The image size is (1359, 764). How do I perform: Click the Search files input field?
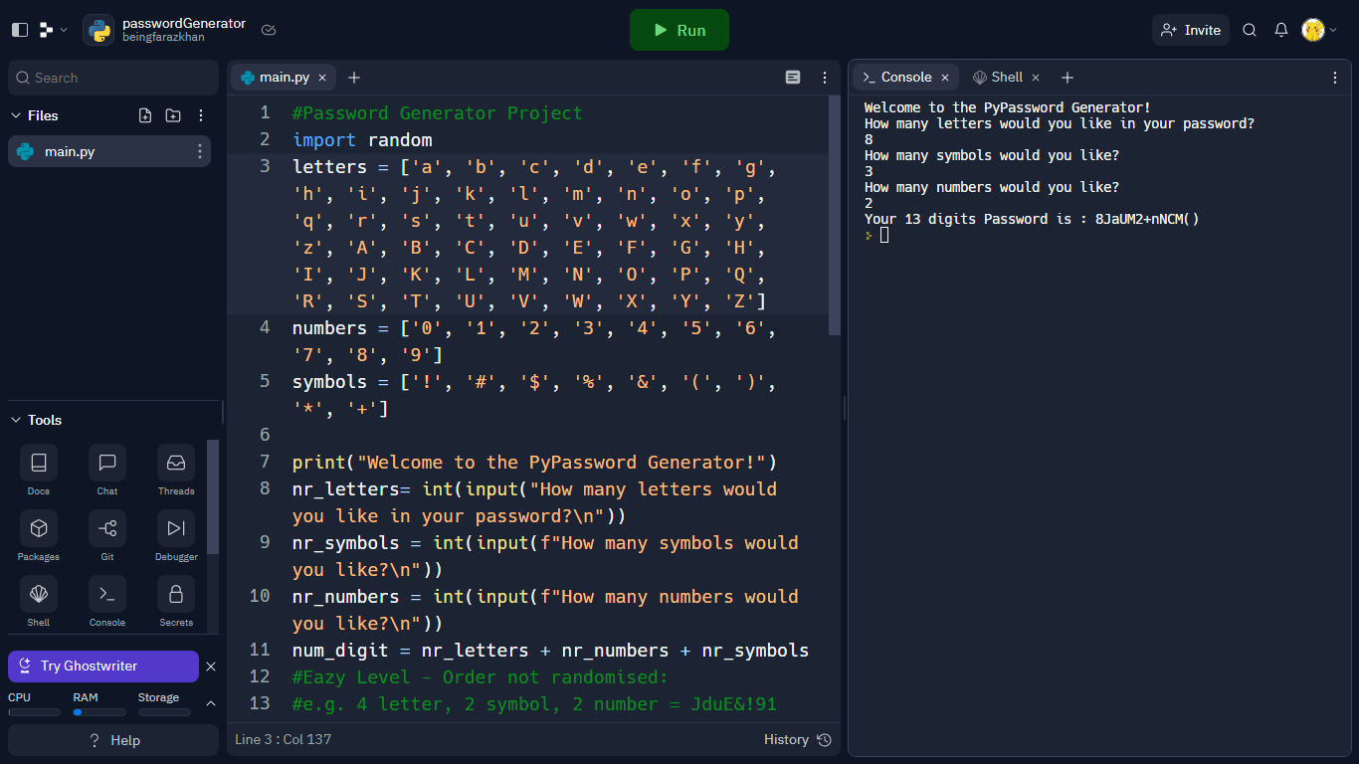coord(113,78)
